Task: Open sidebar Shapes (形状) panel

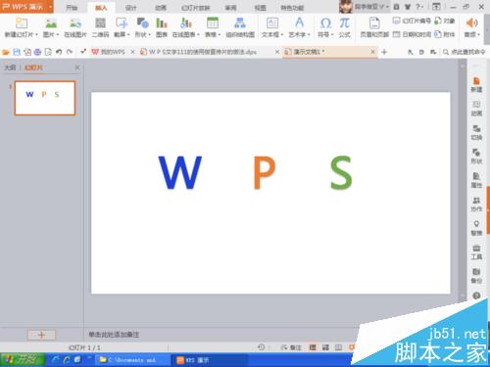Action: click(x=476, y=157)
